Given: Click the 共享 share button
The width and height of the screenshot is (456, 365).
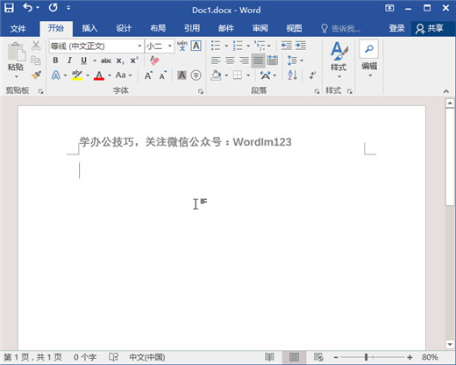Looking at the screenshot, I should pos(430,28).
